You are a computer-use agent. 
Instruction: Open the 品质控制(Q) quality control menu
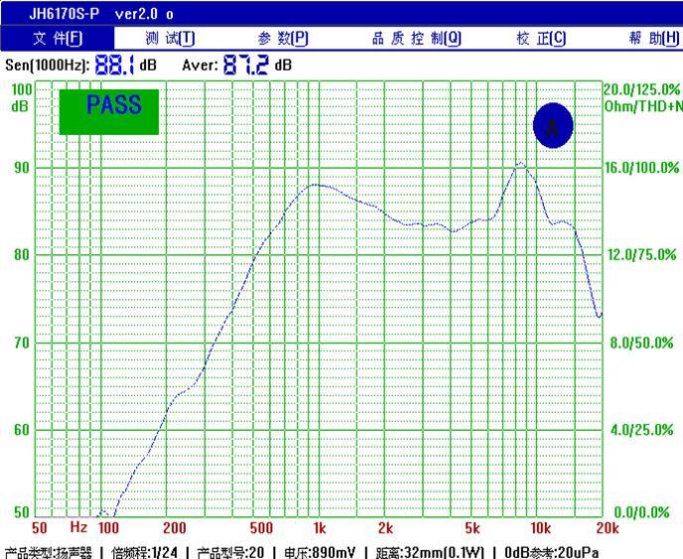416,39
